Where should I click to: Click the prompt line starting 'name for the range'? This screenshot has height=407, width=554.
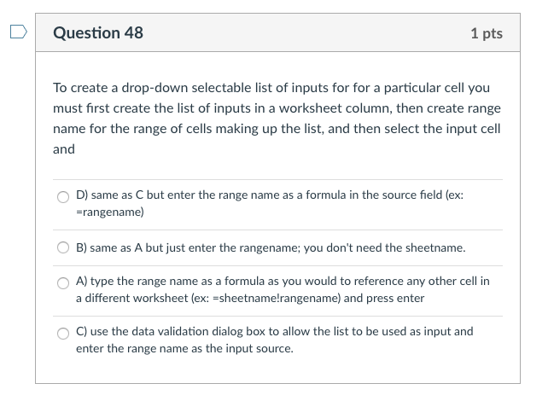[x=277, y=129]
